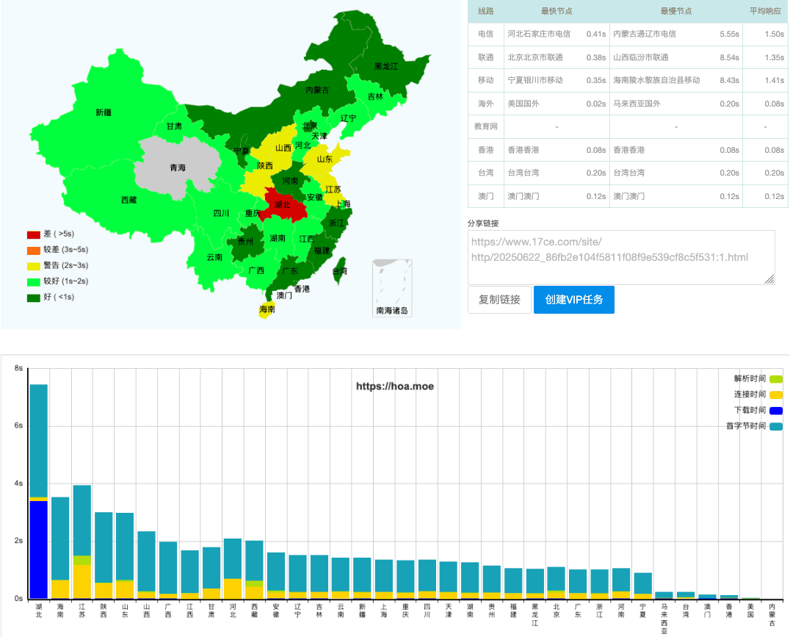Image resolution: width=790 pixels, height=637 pixels.
Task: Click the 最快节点 column header
Action: tap(557, 11)
